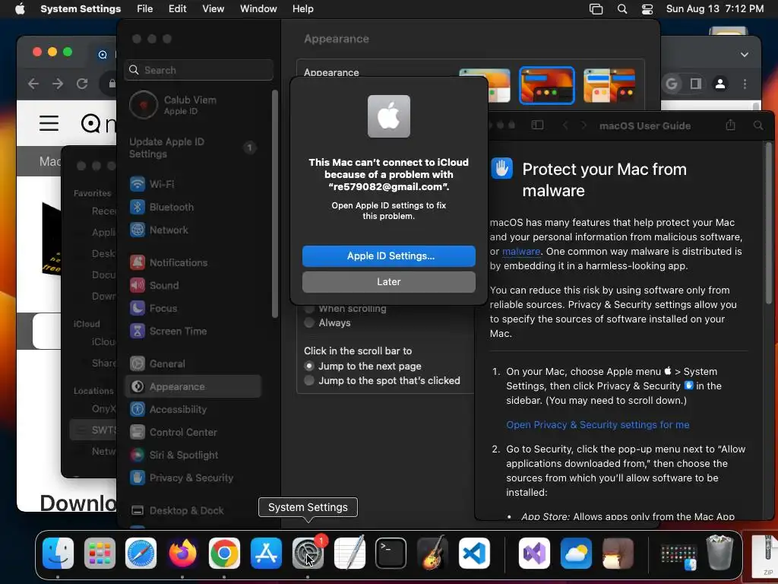Launch GarageBand from the Dock
This screenshot has width=778, height=584.
click(432, 553)
